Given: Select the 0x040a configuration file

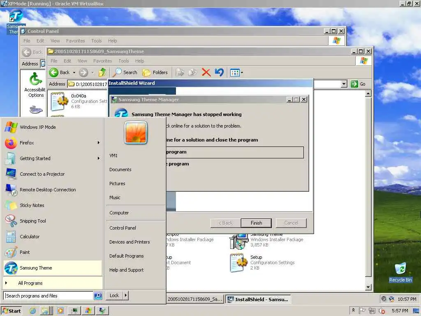Looking at the screenshot, I should tap(79, 101).
